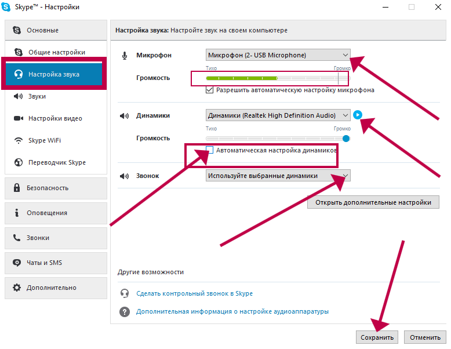Open the Оповещения section

[56, 213]
